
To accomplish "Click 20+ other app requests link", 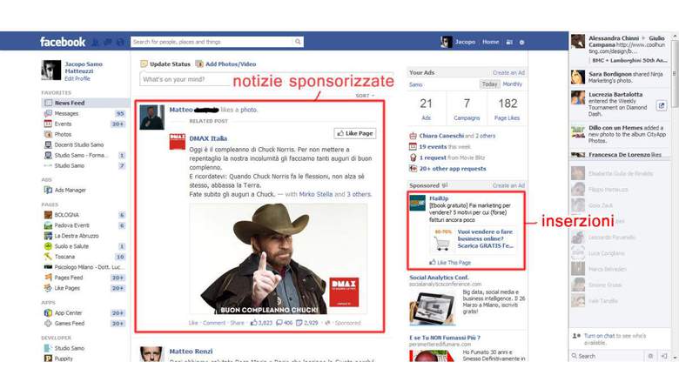I will [x=453, y=169].
